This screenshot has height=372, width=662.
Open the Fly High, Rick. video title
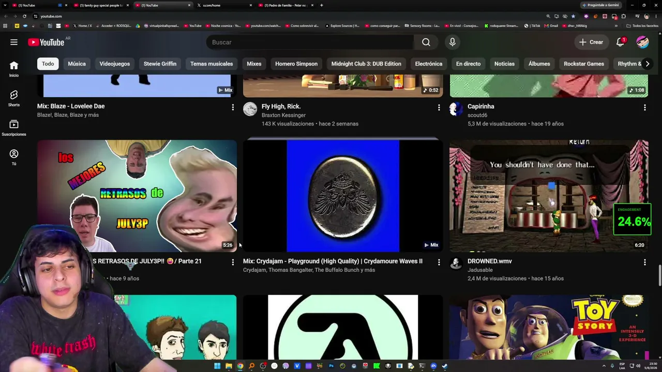281,106
